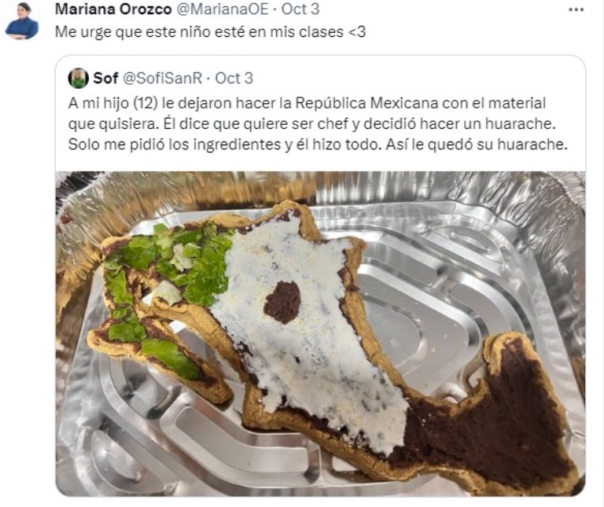Screen dimensions: 604x507
Task: Open the @MarianaOE handle link
Action: [x=223, y=9]
